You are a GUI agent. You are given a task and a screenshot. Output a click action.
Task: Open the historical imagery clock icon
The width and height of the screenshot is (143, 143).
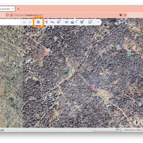tap(38, 22)
